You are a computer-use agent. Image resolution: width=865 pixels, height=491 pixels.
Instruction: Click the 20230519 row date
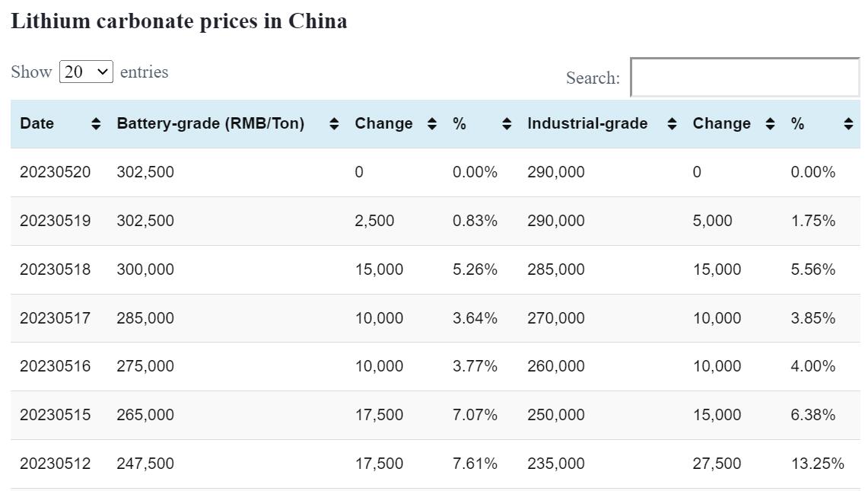(x=55, y=221)
